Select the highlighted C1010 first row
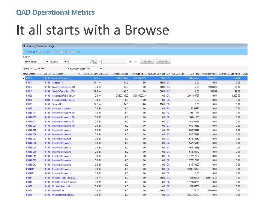270x203 pixels. point(136,78)
